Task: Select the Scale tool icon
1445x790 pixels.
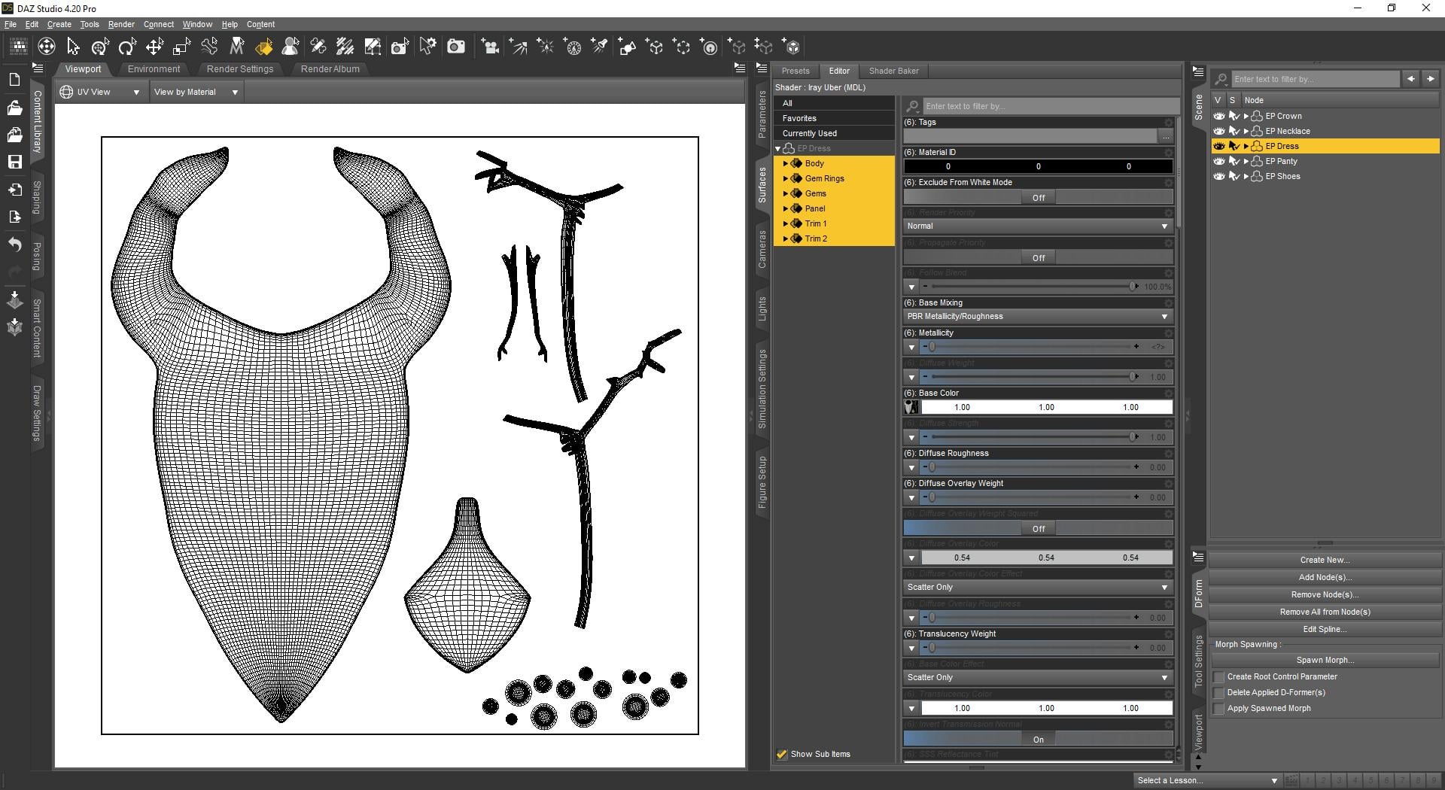Action: point(181,47)
